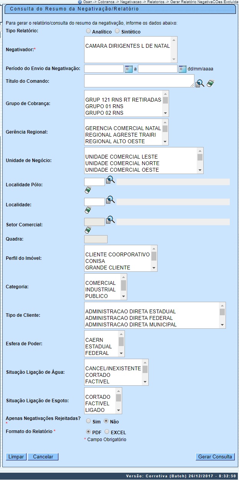This screenshot has width=239, height=480.
Task: Select Sintético report type
Action: point(118,31)
